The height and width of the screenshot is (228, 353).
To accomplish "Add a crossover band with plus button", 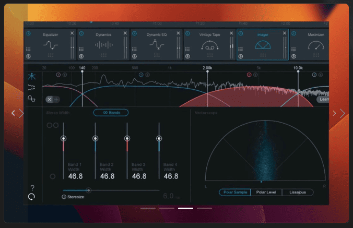I will (x=56, y=99).
